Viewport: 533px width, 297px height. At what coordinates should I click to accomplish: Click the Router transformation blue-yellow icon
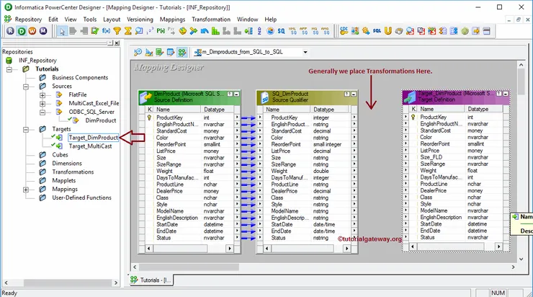pos(194,31)
